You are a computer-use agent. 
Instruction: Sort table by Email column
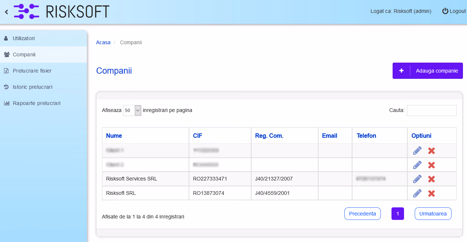[335, 136]
